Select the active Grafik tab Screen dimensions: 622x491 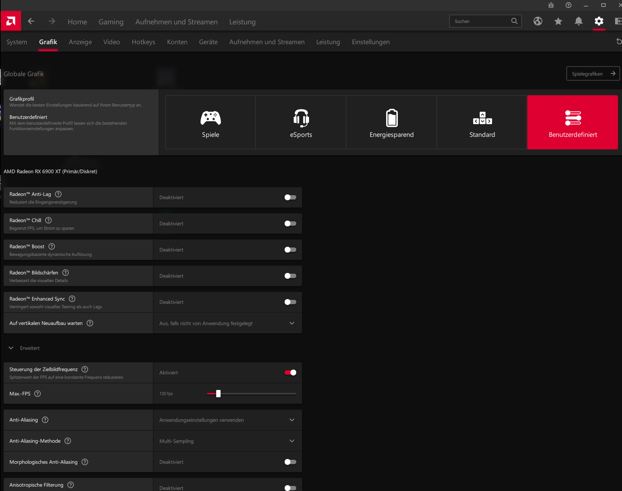coord(48,42)
